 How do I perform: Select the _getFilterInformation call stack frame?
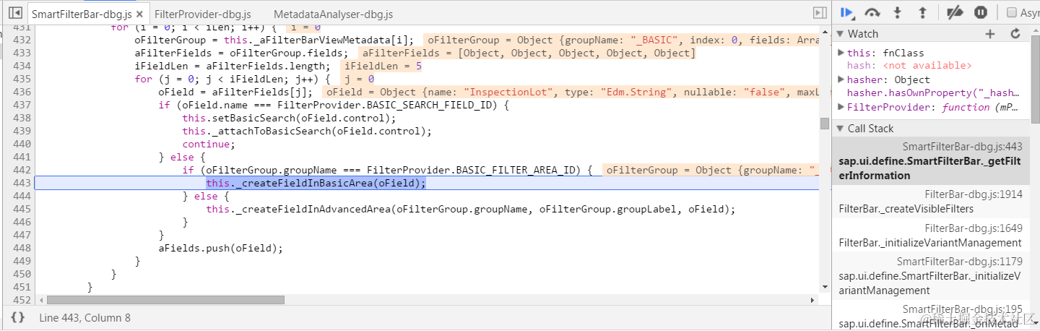931,161
